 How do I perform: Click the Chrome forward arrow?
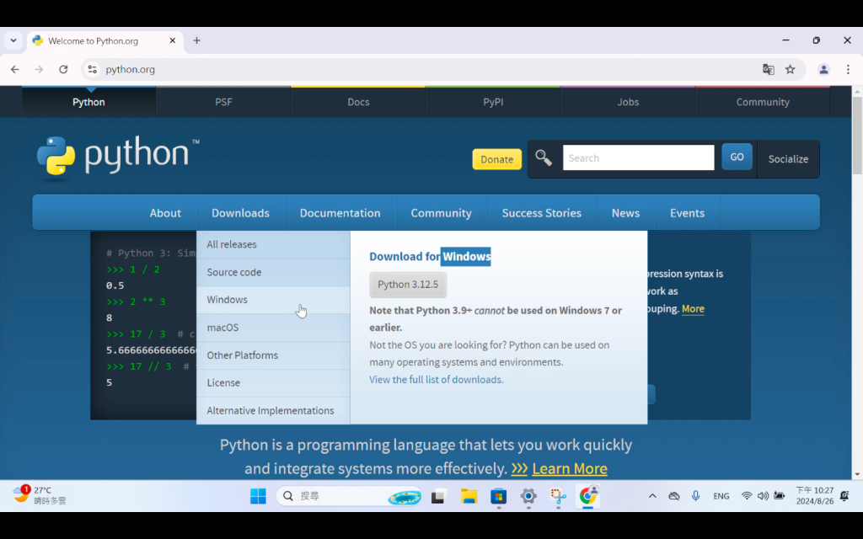[x=39, y=69]
